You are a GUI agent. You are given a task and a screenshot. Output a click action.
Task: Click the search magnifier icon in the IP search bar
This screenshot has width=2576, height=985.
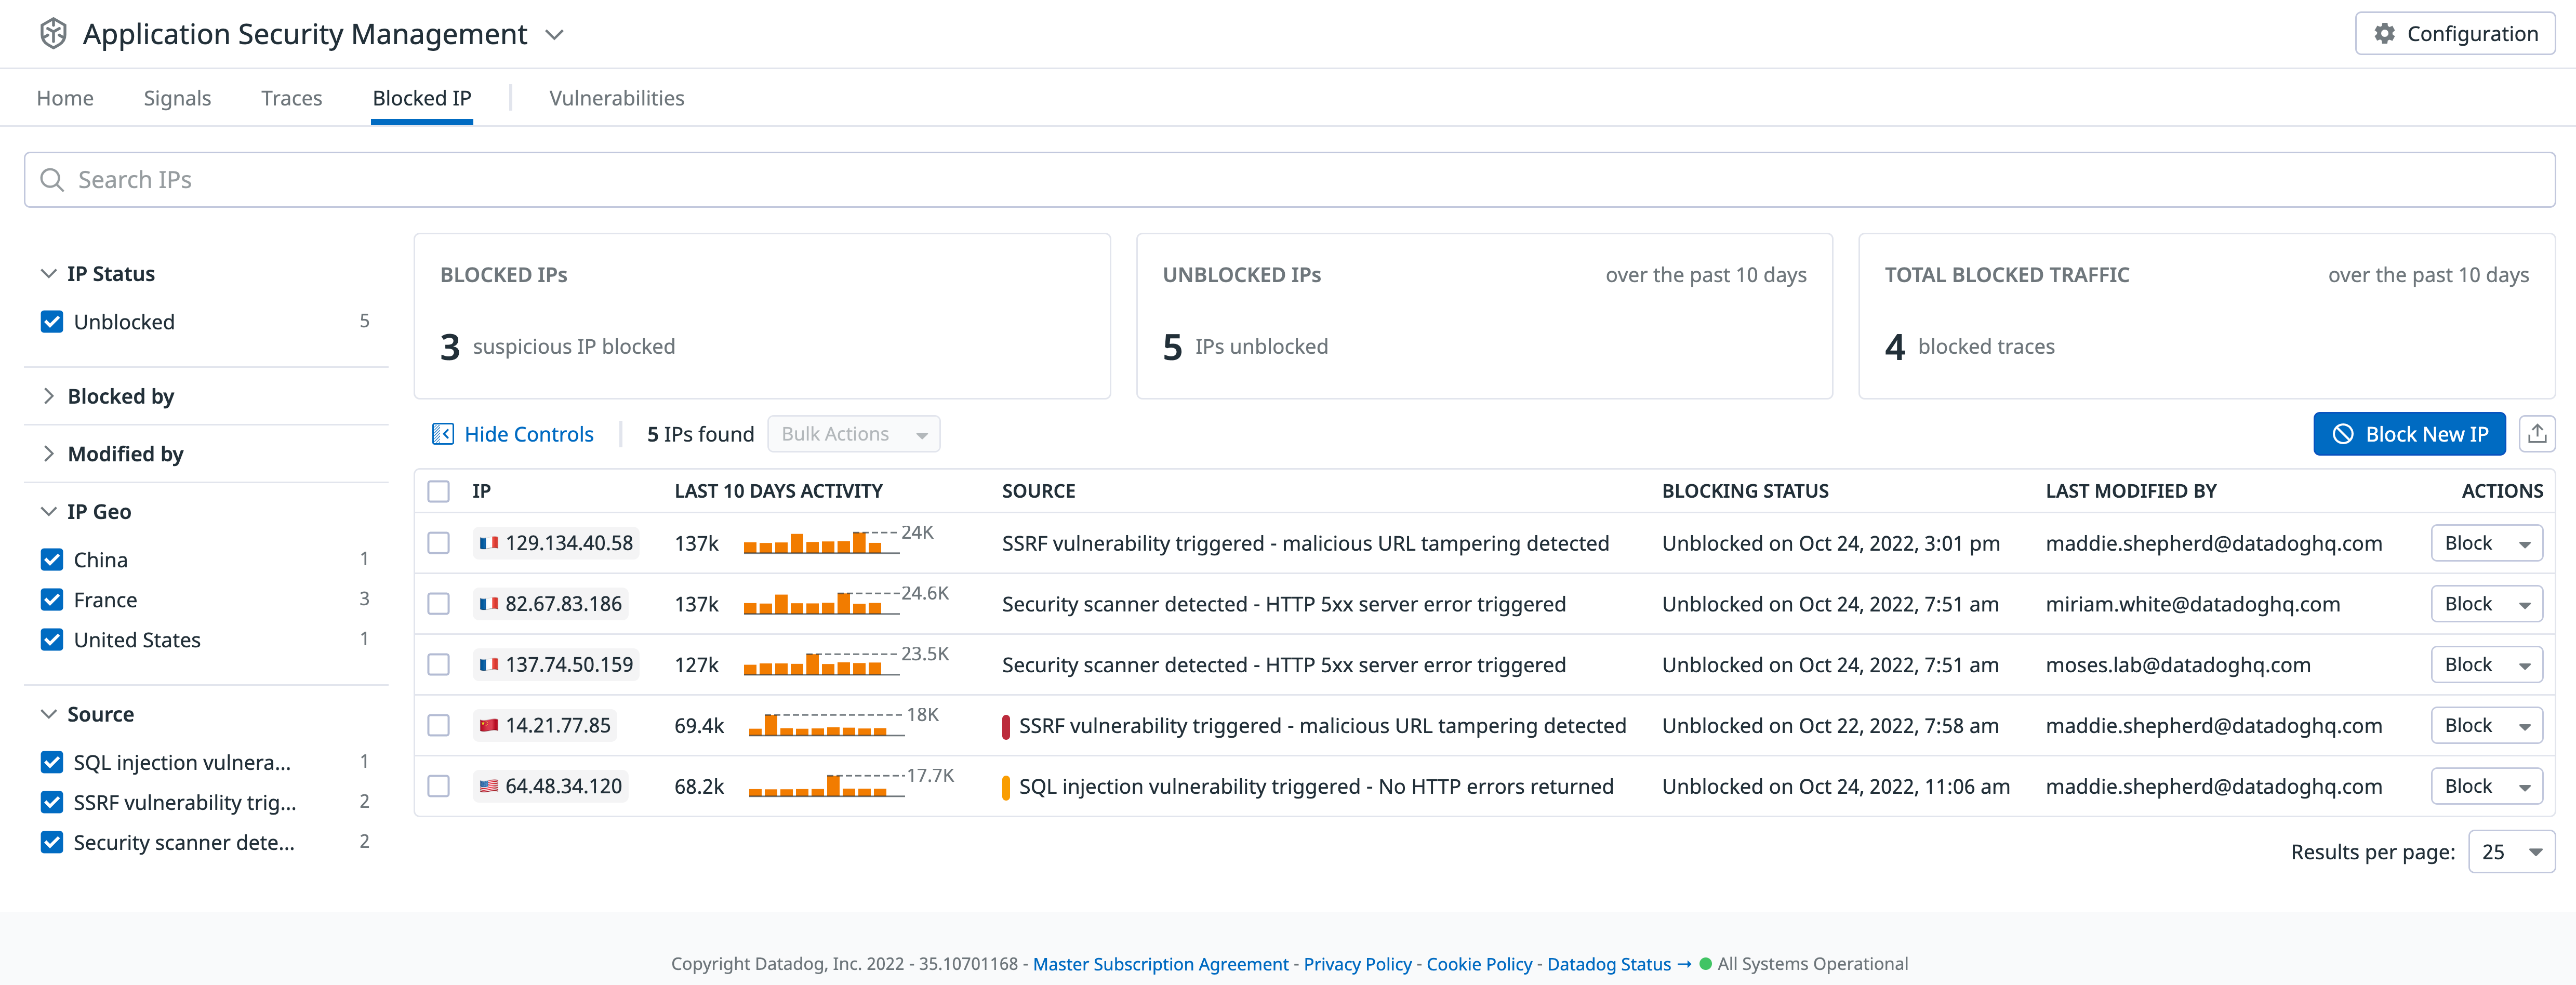coord(52,179)
